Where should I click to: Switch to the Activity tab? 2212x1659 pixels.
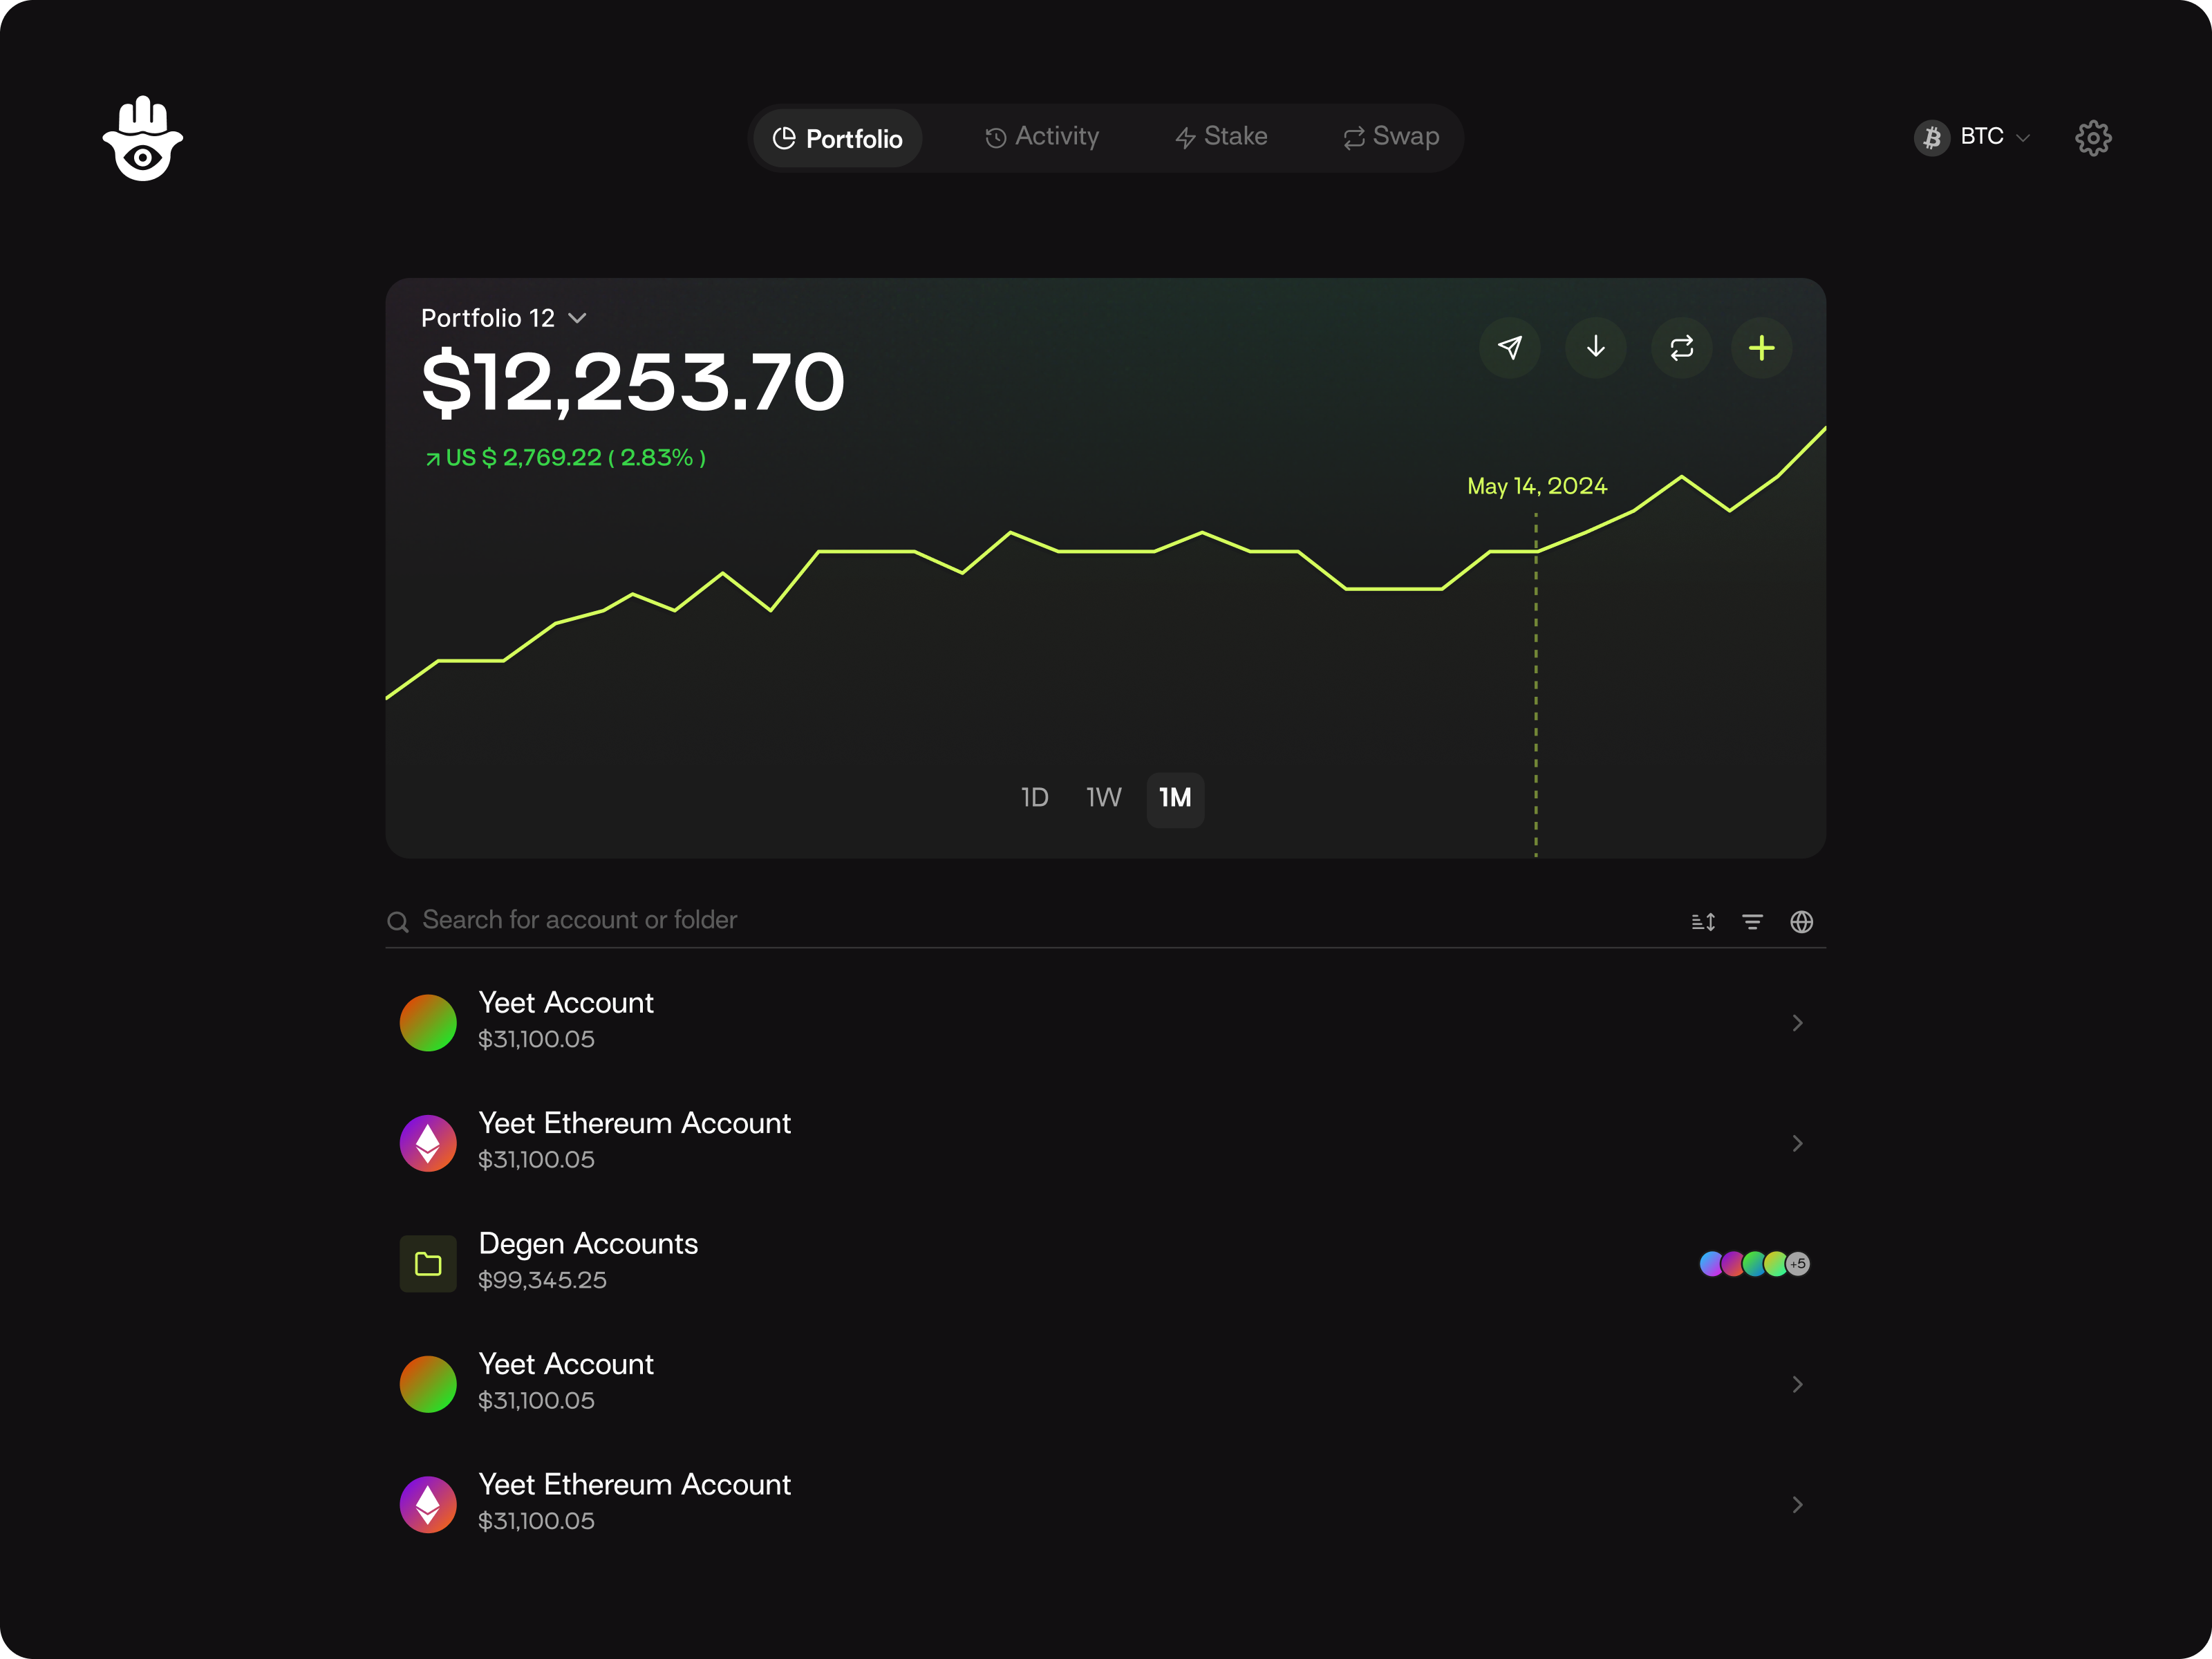[x=1041, y=137]
